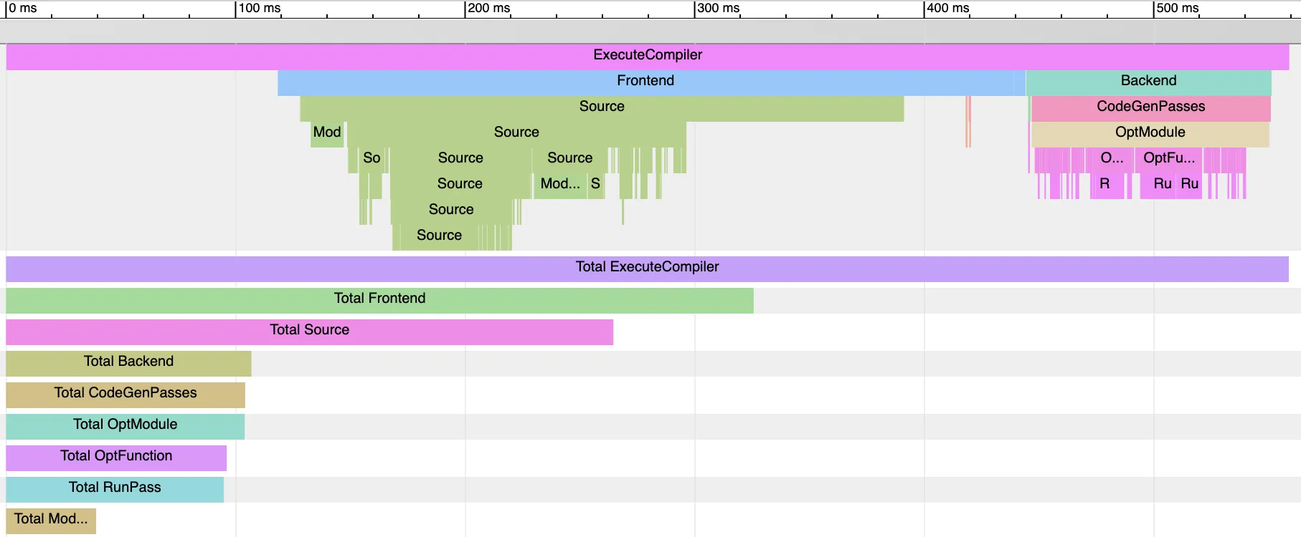This screenshot has width=1301, height=537.
Task: Click the blue Frontend slice
Action: (x=645, y=82)
